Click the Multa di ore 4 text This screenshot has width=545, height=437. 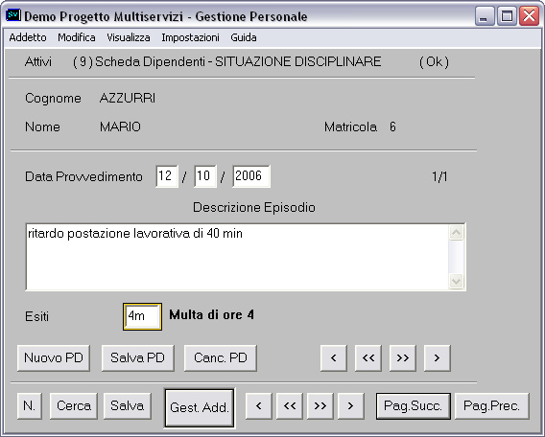(211, 315)
